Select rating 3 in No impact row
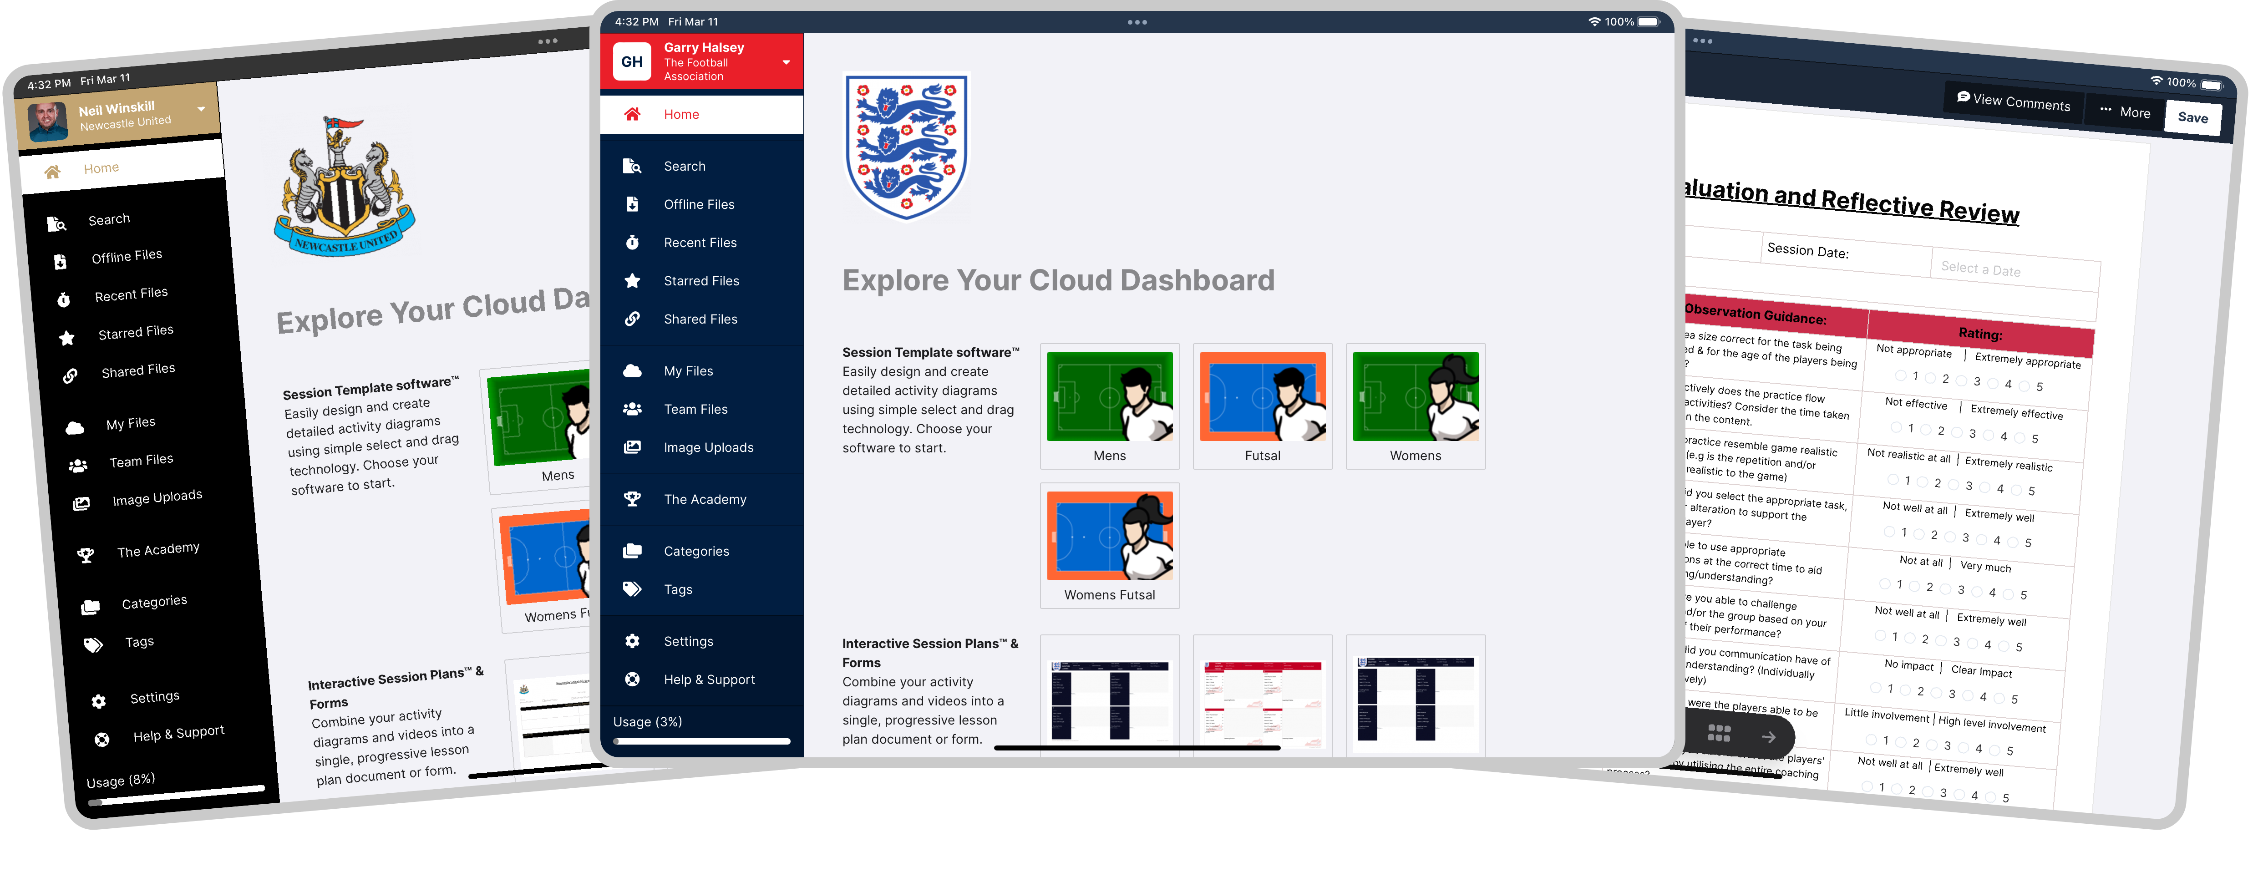This screenshot has height=872, width=2253. tap(1937, 693)
